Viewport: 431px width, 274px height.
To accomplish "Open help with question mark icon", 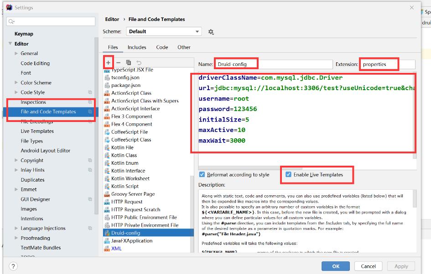I will [x=13, y=266].
